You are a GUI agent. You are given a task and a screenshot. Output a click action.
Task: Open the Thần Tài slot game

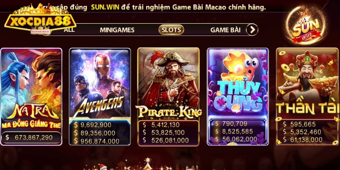[x=308, y=96]
